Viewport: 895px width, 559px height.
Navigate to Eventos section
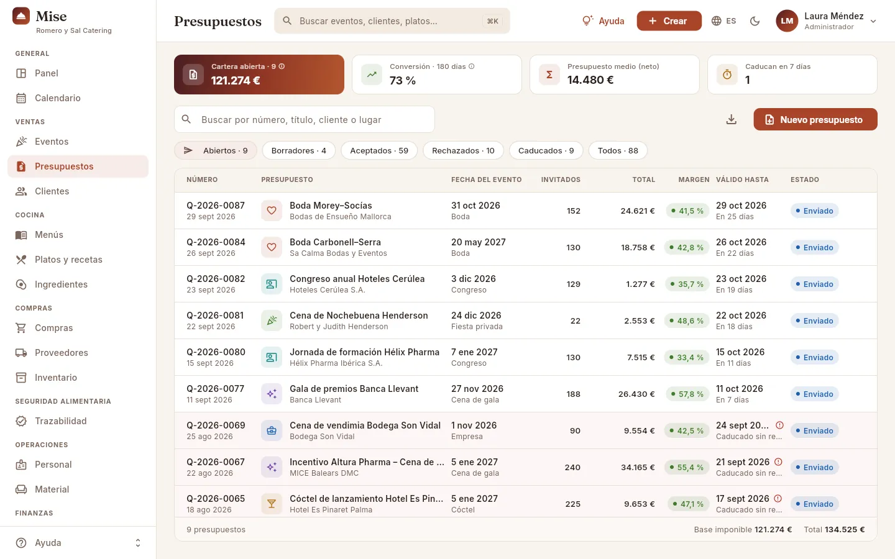(78, 142)
